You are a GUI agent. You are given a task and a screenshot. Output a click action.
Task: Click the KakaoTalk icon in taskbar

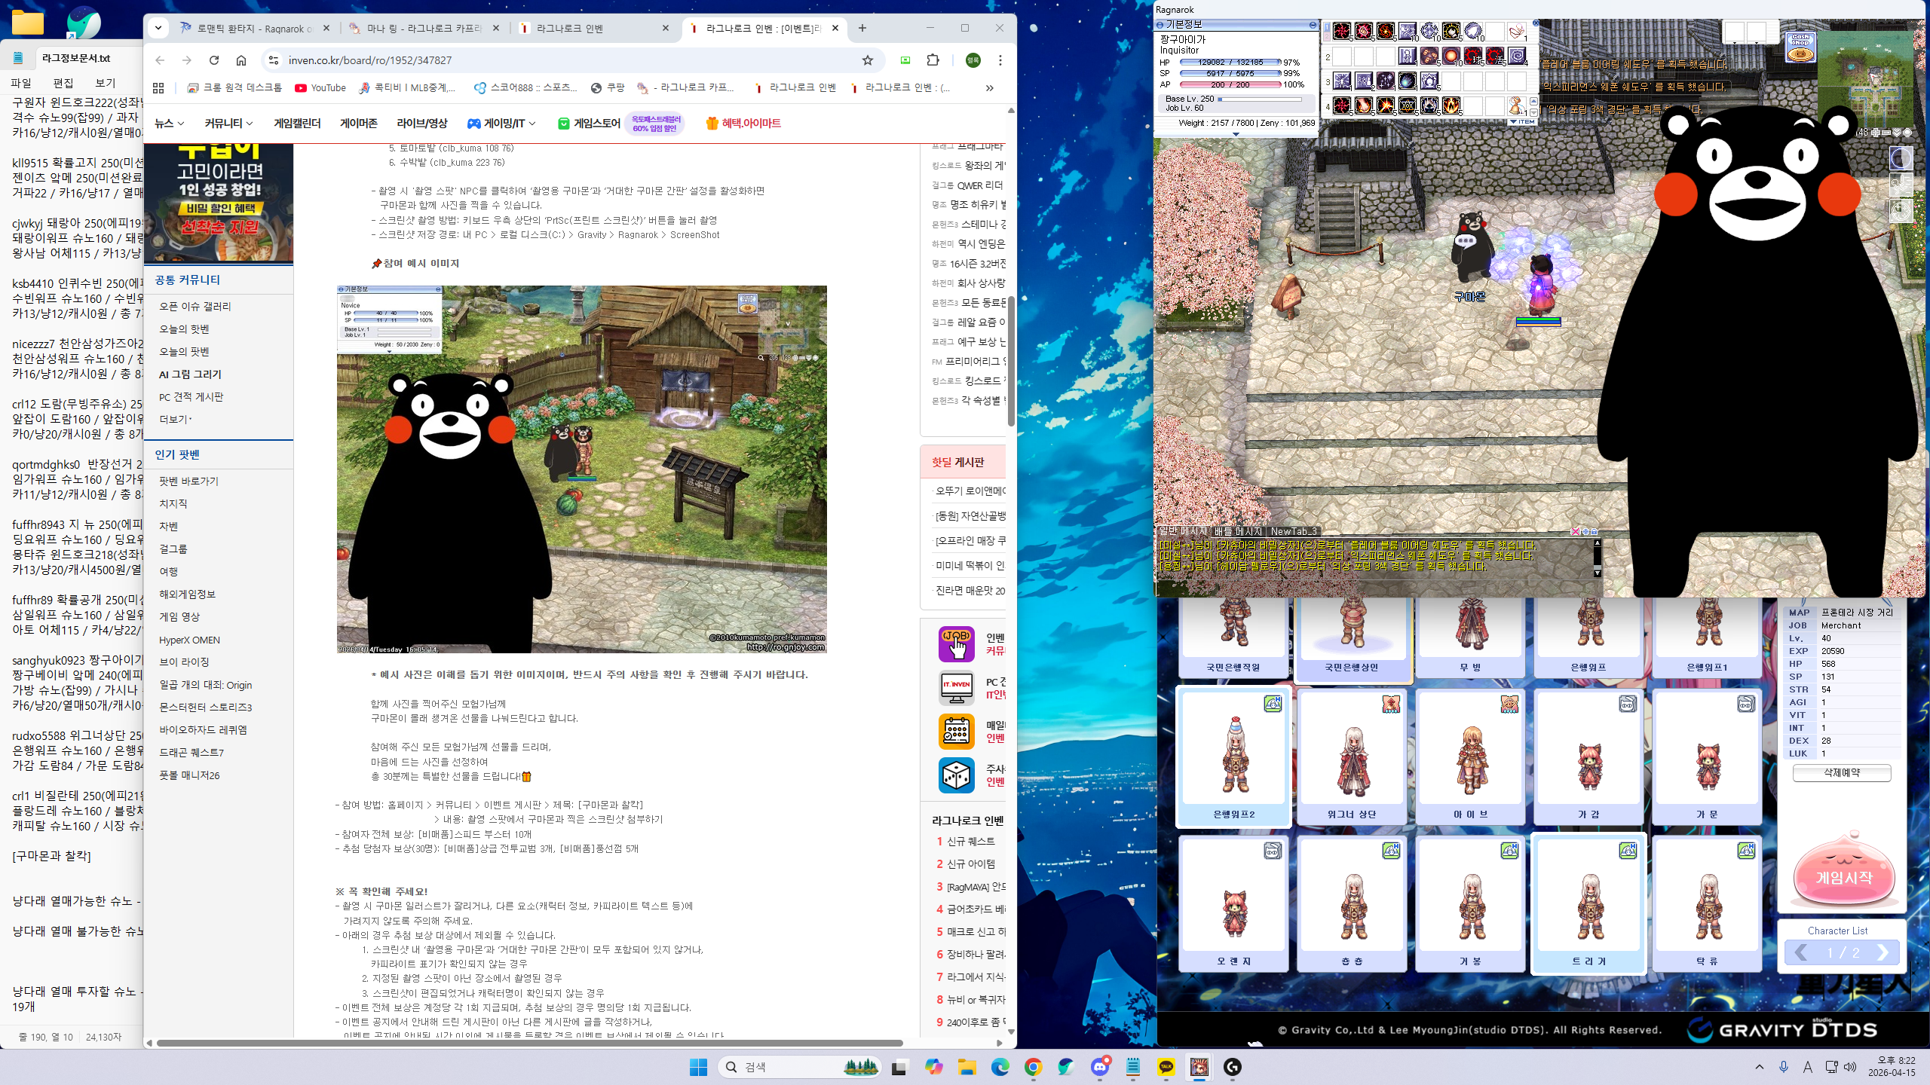(1166, 1067)
